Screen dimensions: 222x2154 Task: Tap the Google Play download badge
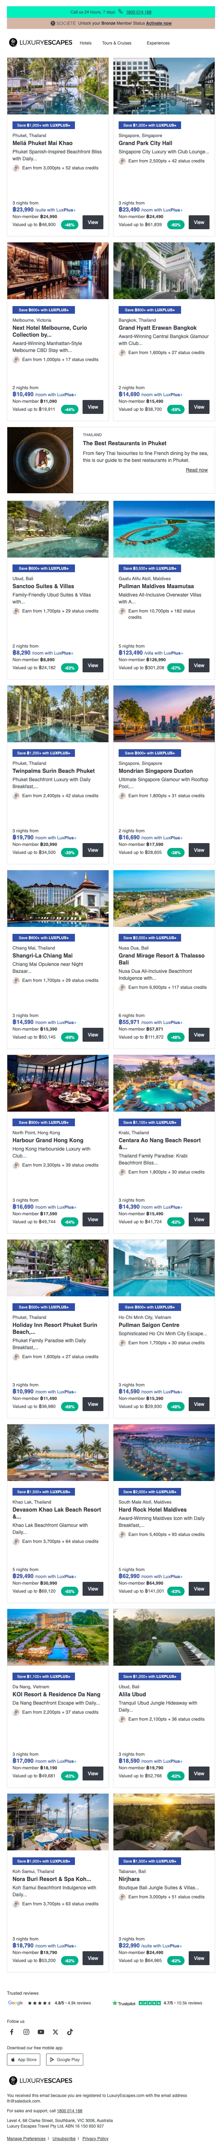pos(64,2059)
